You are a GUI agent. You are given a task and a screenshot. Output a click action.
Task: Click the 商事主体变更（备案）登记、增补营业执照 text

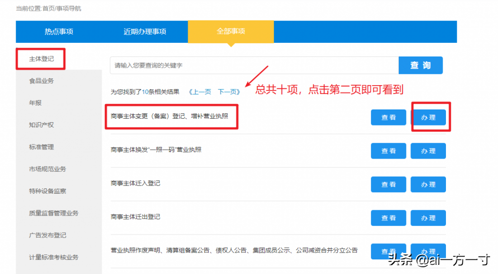tap(169, 116)
